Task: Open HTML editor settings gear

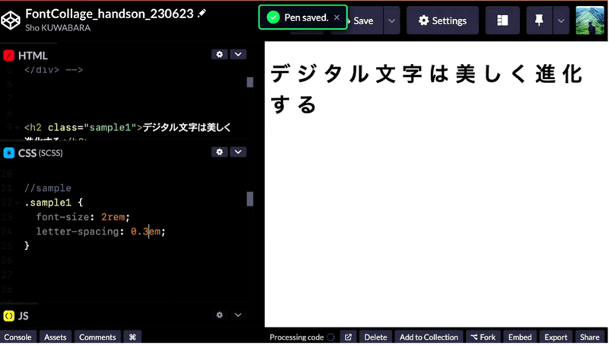Action: tap(219, 54)
